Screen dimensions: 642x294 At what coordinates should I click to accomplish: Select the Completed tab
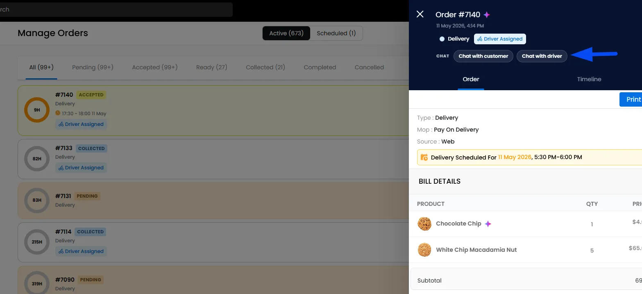click(320, 67)
